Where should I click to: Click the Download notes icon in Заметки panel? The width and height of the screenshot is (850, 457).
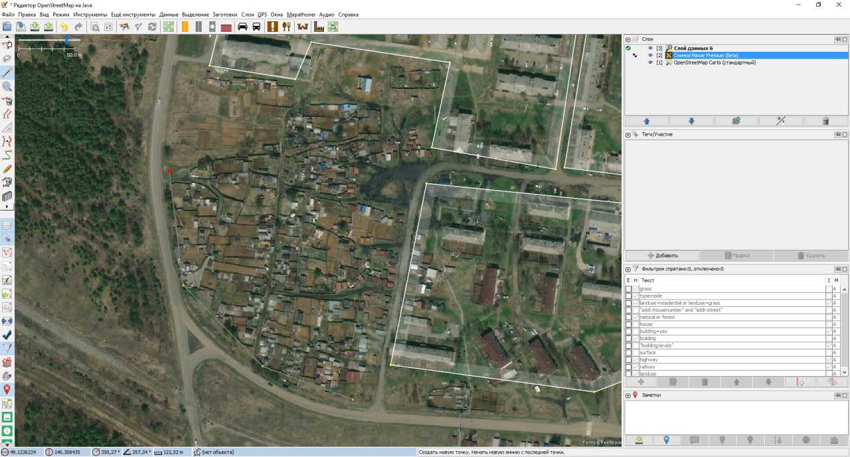(639, 440)
